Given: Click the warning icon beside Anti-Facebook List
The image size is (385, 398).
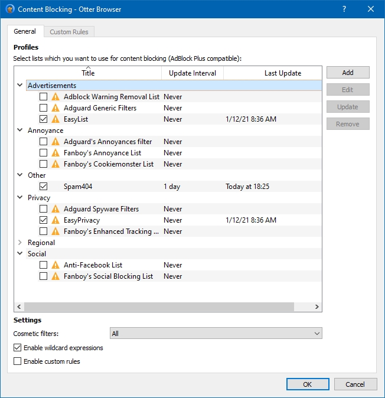Looking at the screenshot, I should tap(56, 265).
